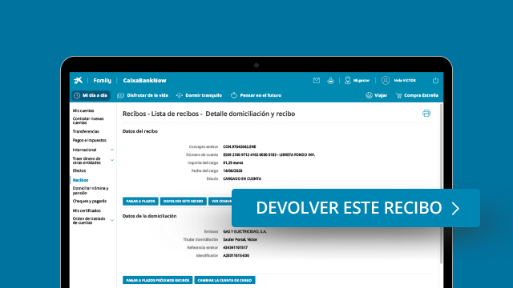Image resolution: width=513 pixels, height=288 pixels.
Task: Open Domiciliar nómina y pensión
Action: [x=91, y=190]
